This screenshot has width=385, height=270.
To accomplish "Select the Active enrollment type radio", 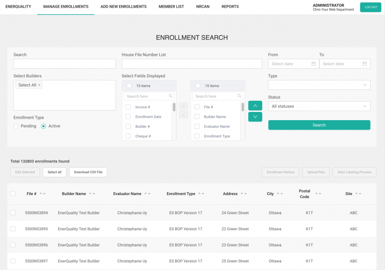I will [x=43, y=126].
